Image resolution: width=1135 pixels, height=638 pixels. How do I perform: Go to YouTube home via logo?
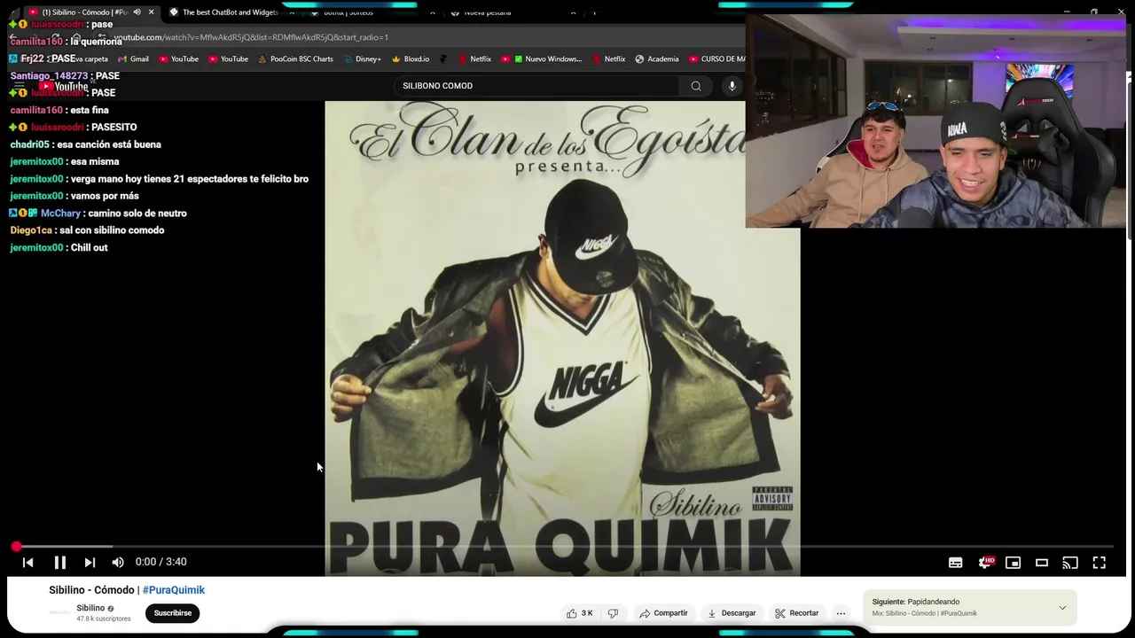[62, 86]
